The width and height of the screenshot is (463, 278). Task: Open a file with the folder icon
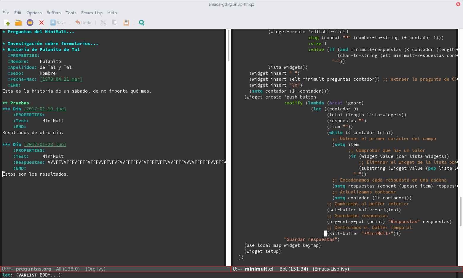(18, 23)
